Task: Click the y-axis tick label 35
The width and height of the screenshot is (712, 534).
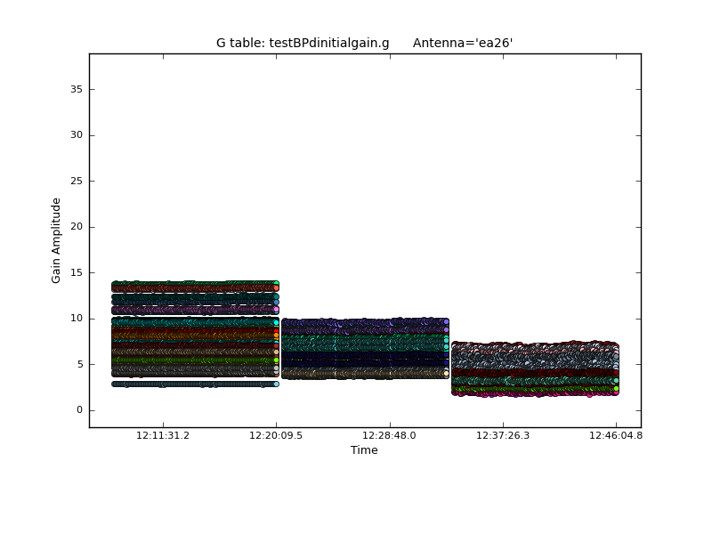Action: [76, 89]
